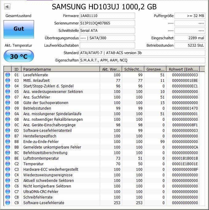Click the 30 °C temperature indicator
The image size is (209, 210).
point(19,56)
